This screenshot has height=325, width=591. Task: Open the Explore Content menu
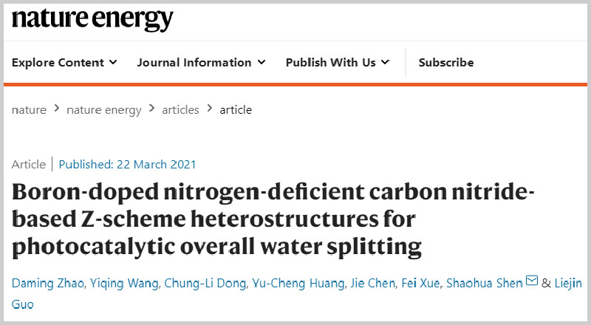(64, 63)
